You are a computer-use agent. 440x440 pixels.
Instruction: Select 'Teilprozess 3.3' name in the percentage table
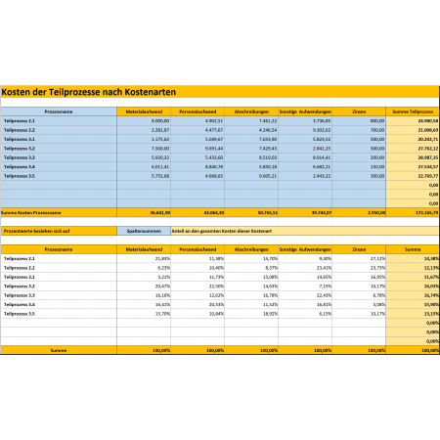(x=20, y=295)
